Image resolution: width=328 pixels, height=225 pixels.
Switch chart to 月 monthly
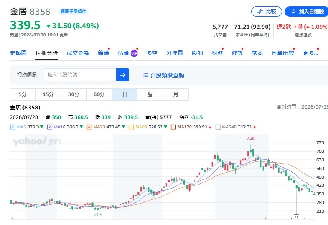176,94
